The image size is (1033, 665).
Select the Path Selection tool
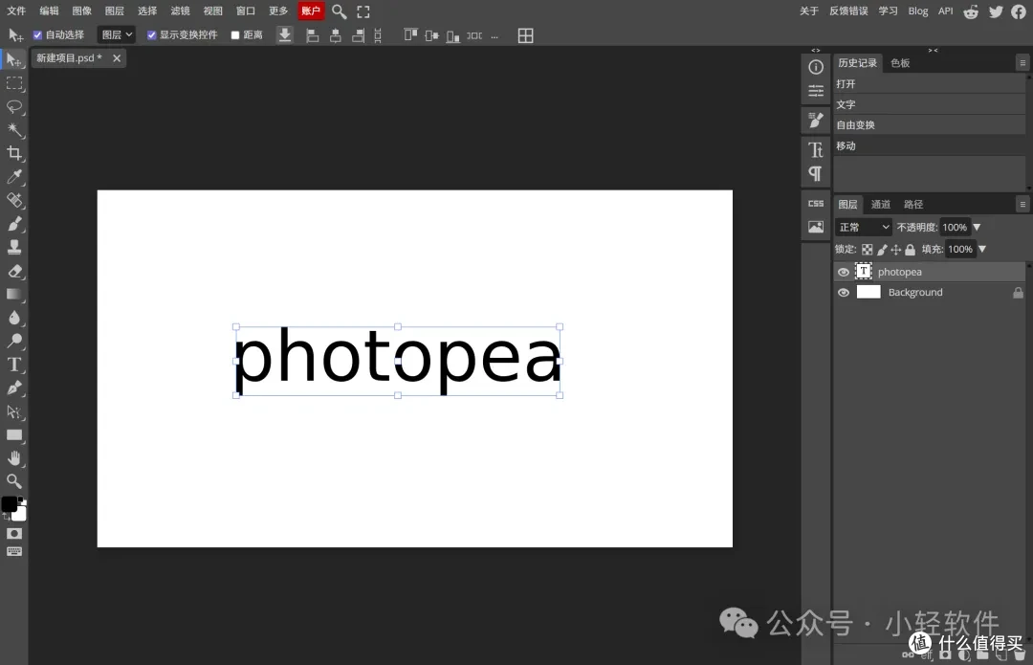pos(13,412)
